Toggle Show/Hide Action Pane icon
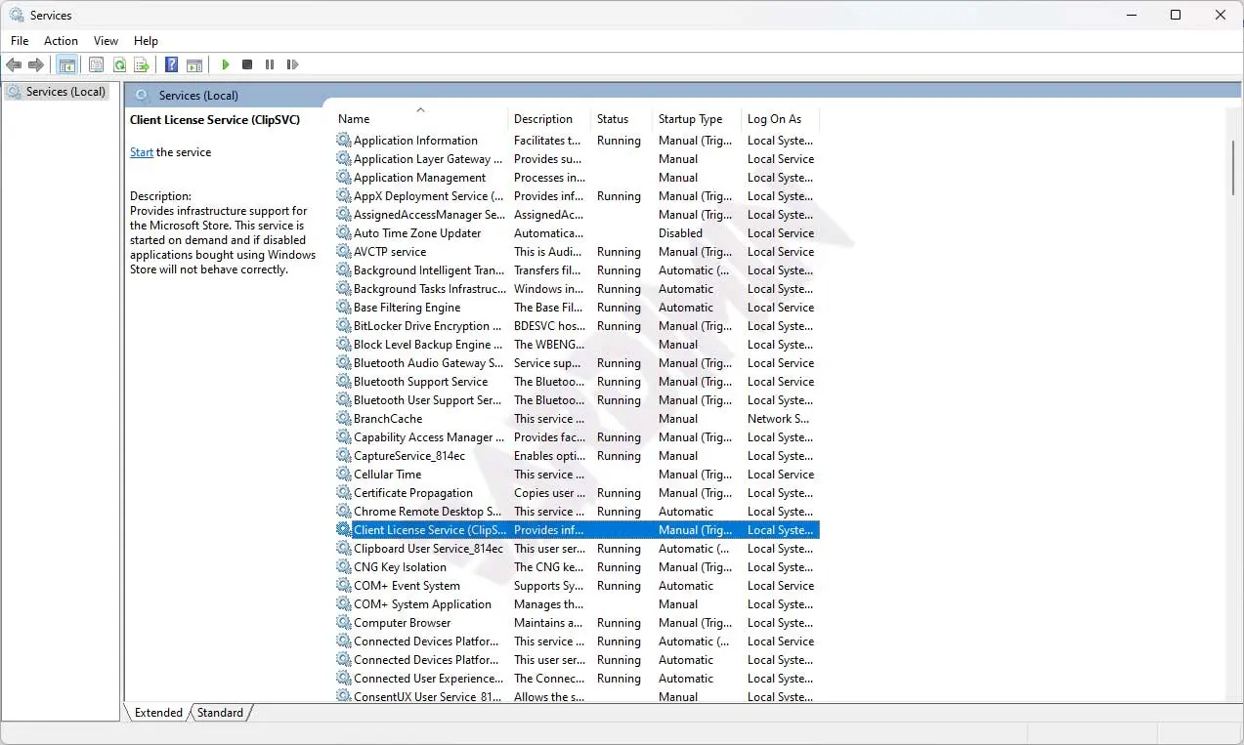 (194, 65)
